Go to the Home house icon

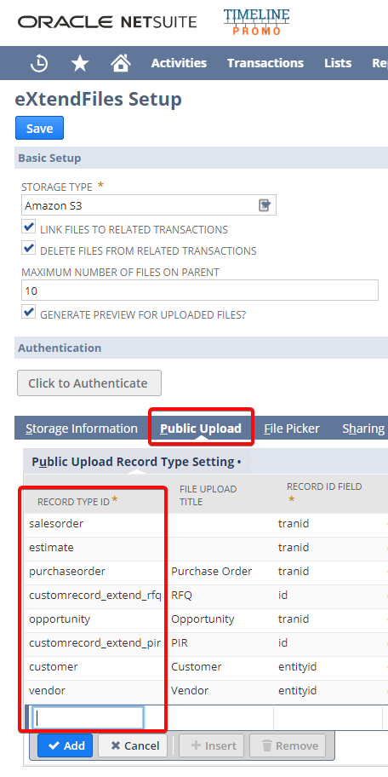[x=120, y=63]
